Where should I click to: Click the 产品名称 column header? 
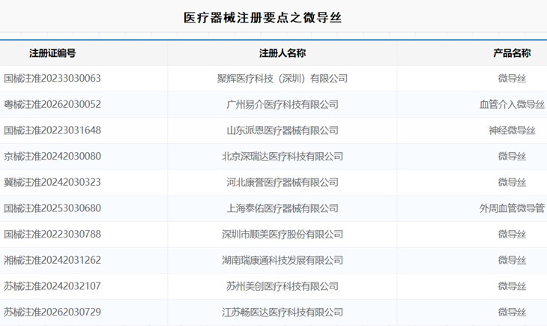click(x=512, y=53)
